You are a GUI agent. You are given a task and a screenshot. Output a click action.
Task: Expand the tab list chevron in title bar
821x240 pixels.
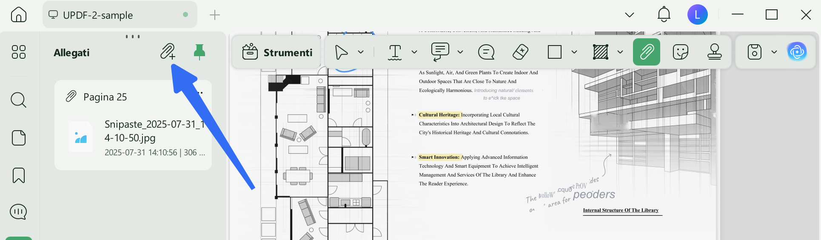(630, 15)
